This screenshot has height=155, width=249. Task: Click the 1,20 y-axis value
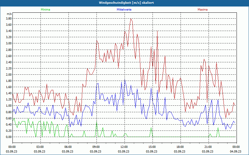pyautogui.click(x=9, y=100)
